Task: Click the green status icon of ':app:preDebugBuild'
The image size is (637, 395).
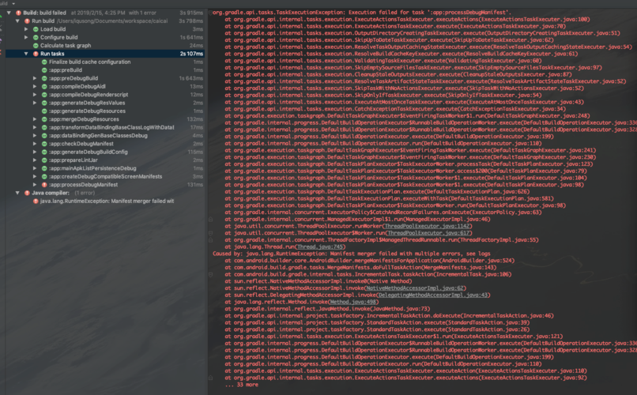Action: tap(44, 78)
